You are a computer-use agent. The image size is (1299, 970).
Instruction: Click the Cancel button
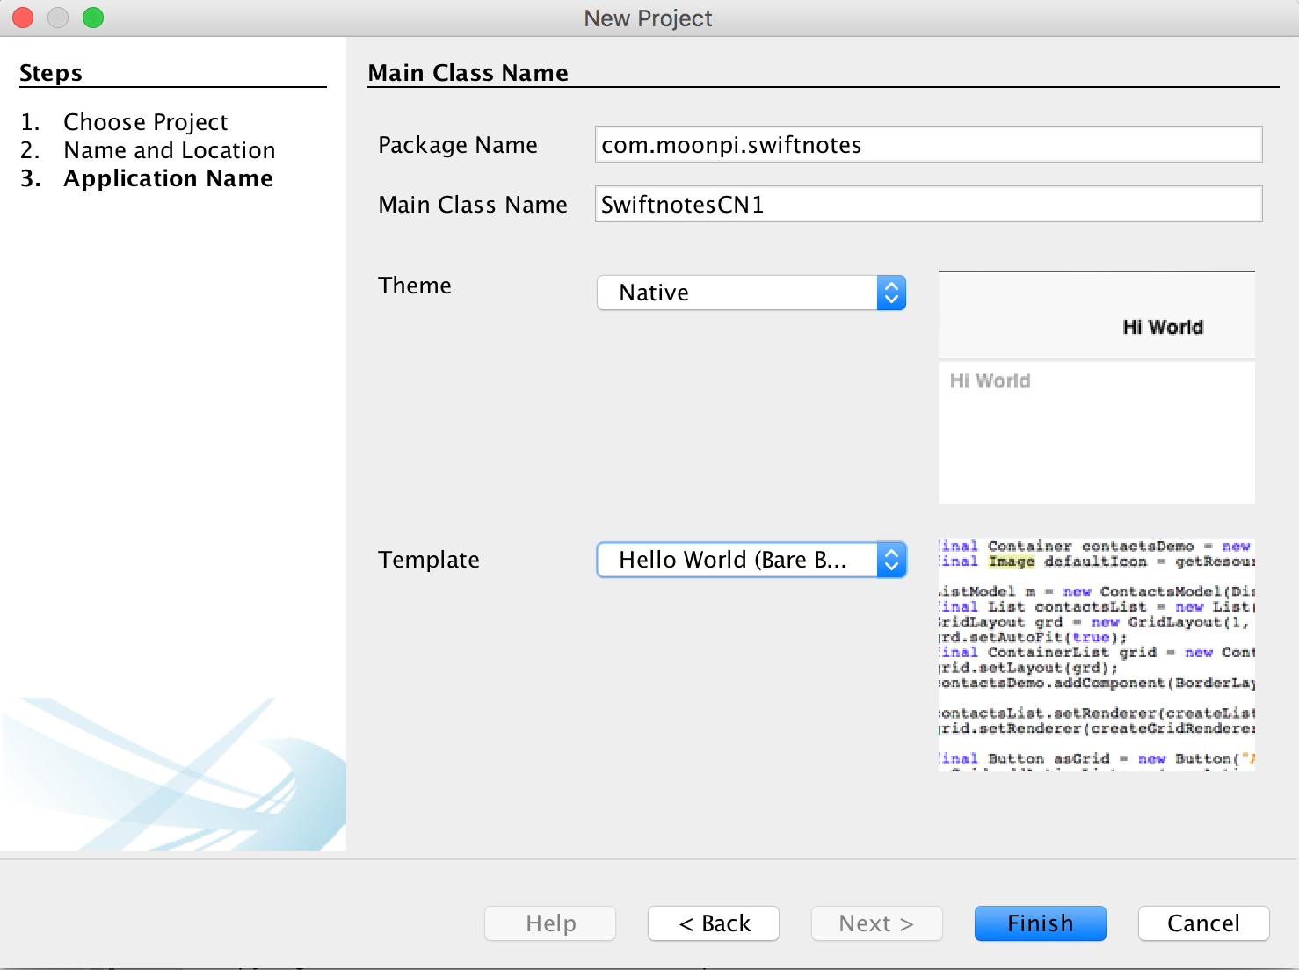[x=1203, y=923]
